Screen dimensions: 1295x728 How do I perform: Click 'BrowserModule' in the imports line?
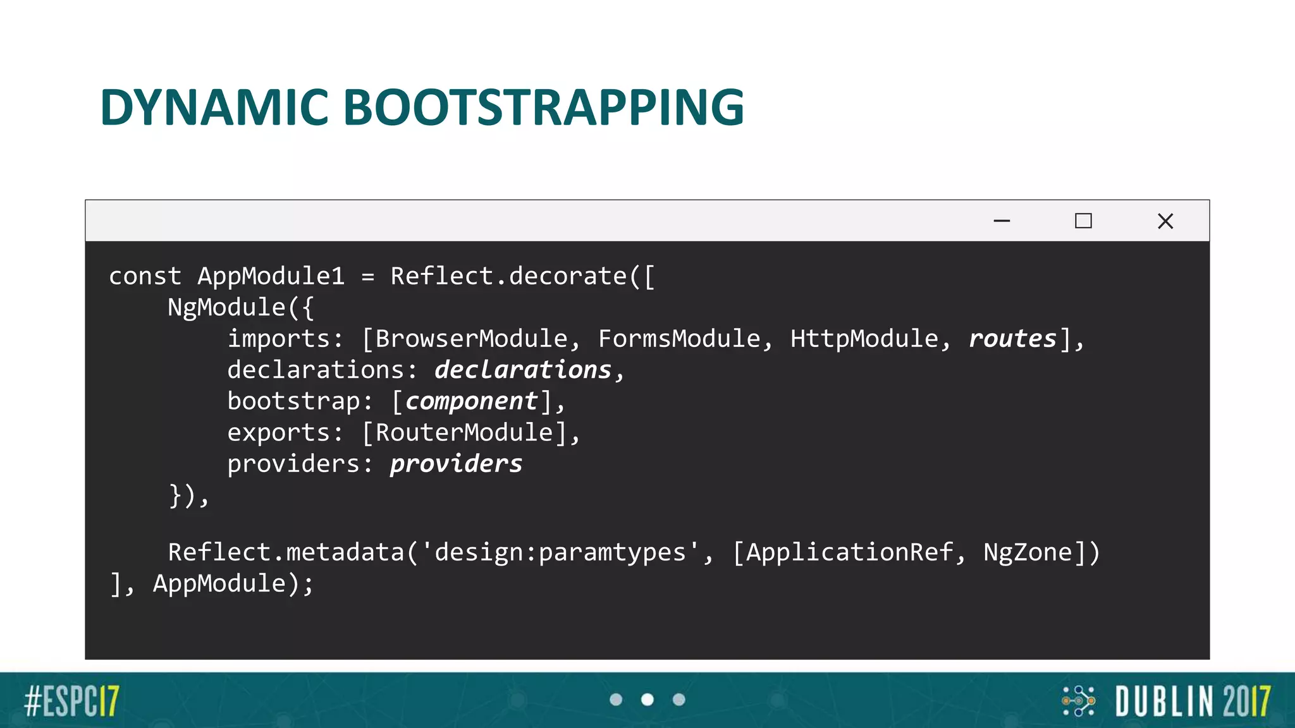471,339
